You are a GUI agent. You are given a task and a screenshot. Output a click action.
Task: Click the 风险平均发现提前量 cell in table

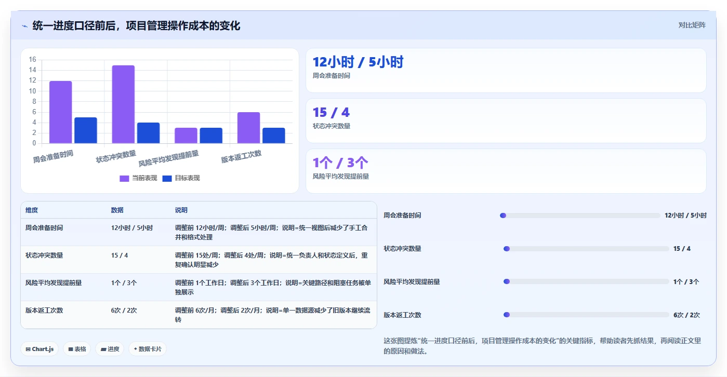click(x=54, y=283)
